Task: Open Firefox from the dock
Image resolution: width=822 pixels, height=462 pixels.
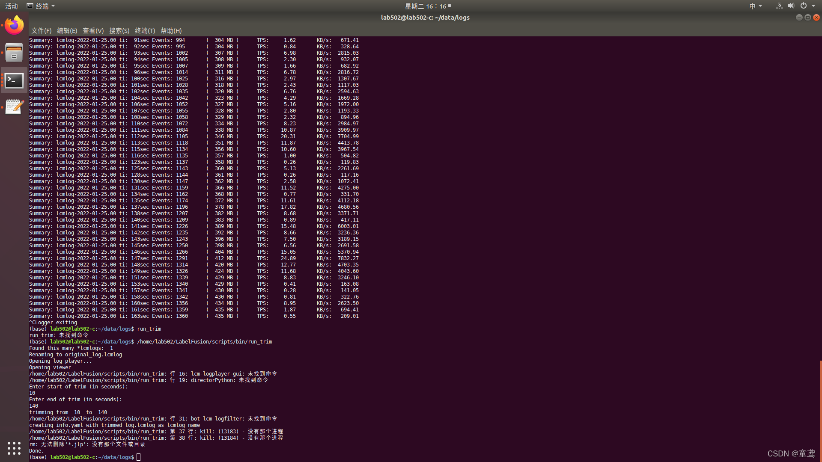Action: click(14, 25)
